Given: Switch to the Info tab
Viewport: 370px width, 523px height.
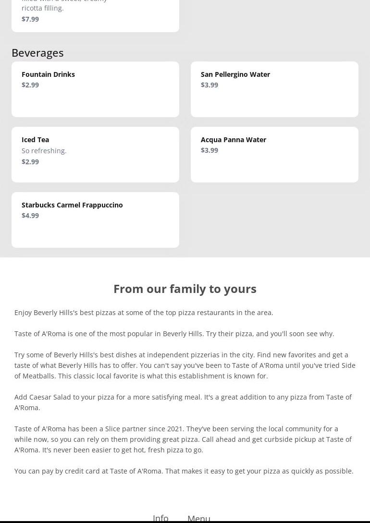Looking at the screenshot, I should coord(160,517).
